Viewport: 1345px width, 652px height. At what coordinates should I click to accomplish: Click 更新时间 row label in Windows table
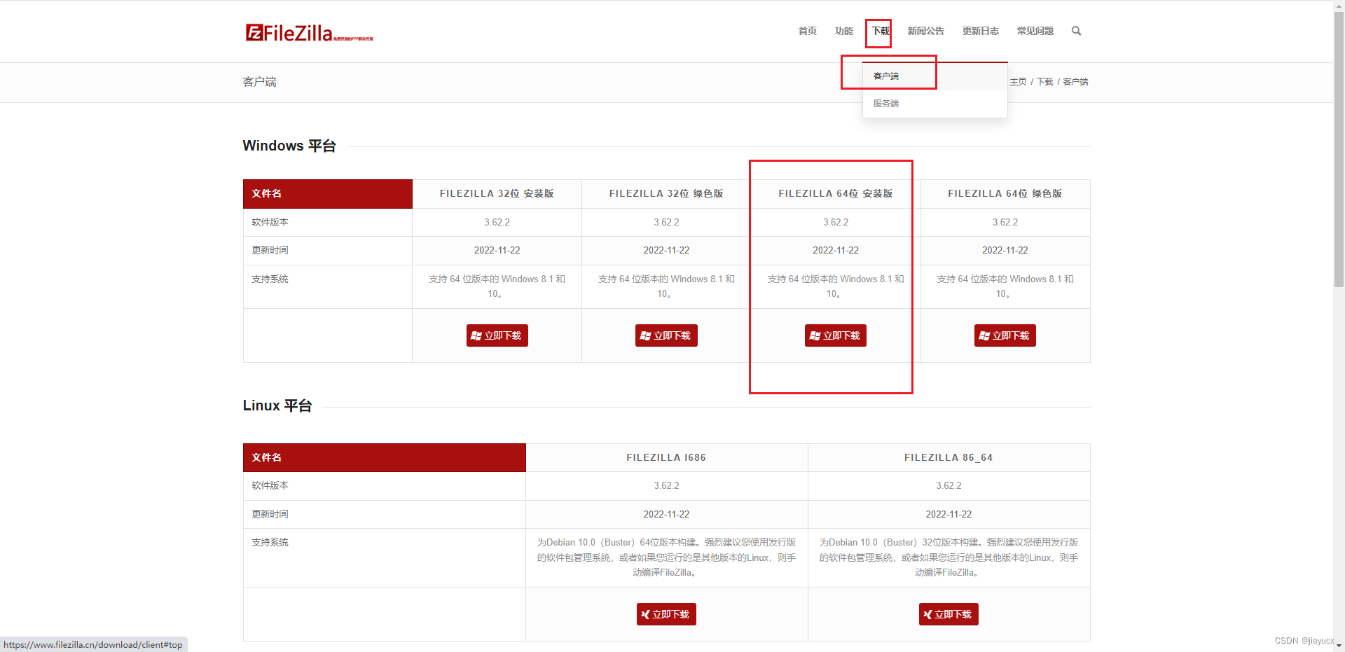point(270,250)
